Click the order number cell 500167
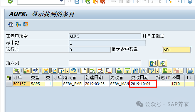 click(x=21, y=84)
